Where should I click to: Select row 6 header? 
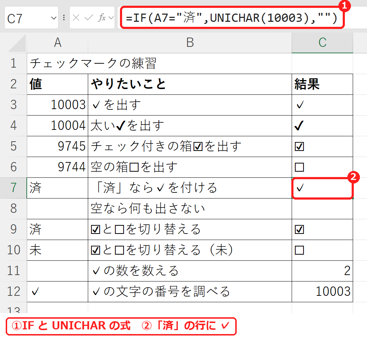click(13, 167)
